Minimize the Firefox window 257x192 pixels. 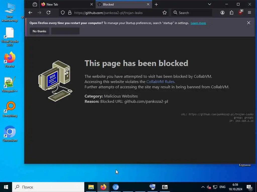tap(227, 4)
